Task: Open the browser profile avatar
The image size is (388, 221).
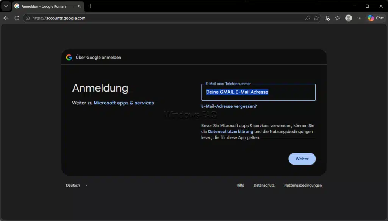Action: point(349,18)
